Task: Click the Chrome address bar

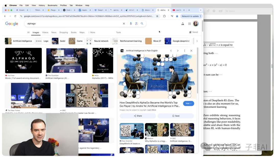Action: 88,16
